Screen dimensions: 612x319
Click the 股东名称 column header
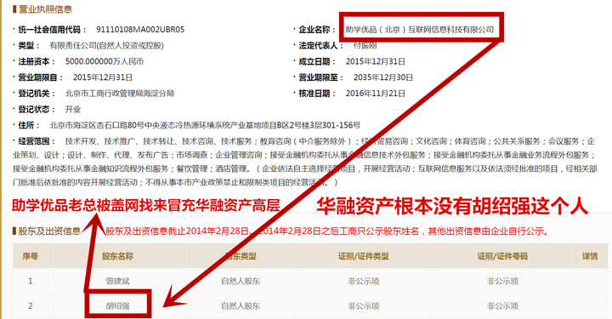[x=117, y=257]
